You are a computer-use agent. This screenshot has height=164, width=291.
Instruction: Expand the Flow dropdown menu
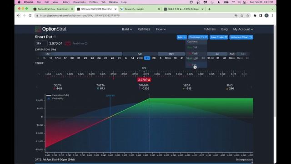[161, 29]
